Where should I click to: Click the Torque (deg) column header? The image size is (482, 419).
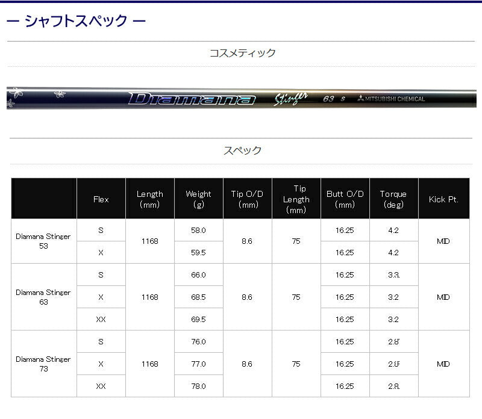(x=394, y=199)
